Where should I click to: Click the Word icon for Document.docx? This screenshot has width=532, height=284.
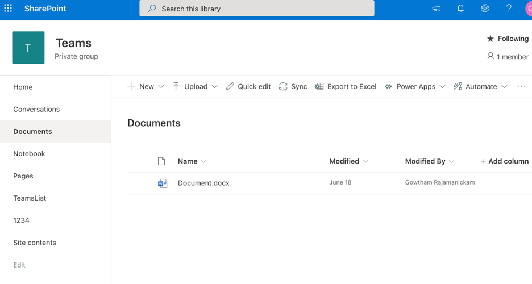coord(163,183)
